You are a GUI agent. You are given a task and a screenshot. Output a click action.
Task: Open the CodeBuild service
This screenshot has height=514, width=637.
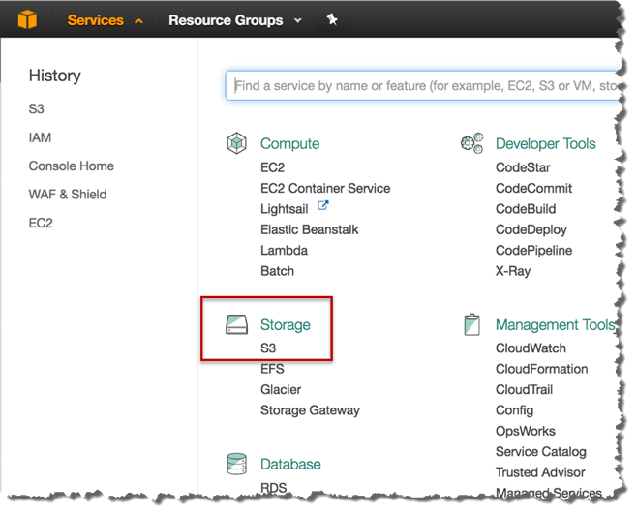coord(526,209)
